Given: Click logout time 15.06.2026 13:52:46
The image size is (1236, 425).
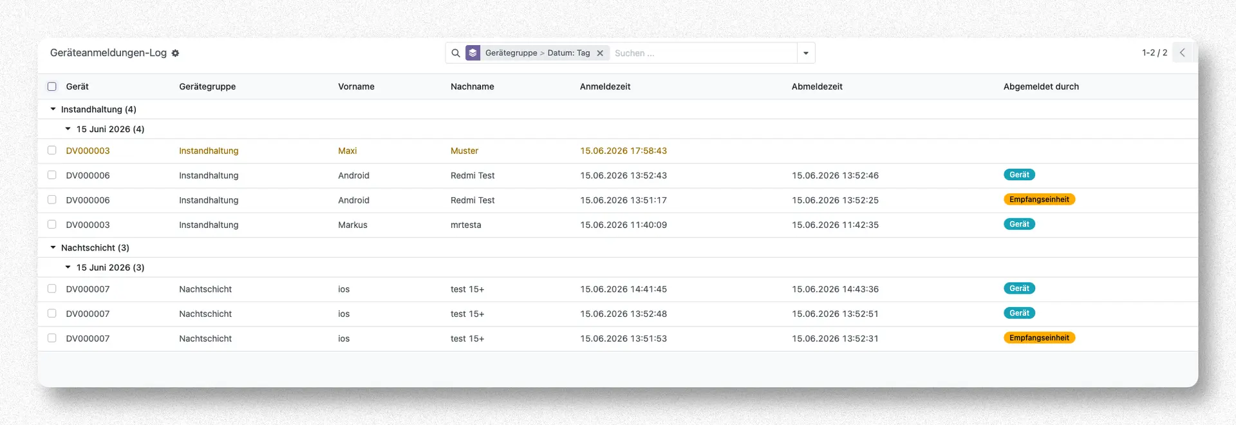Looking at the screenshot, I should pyautogui.click(x=835, y=175).
